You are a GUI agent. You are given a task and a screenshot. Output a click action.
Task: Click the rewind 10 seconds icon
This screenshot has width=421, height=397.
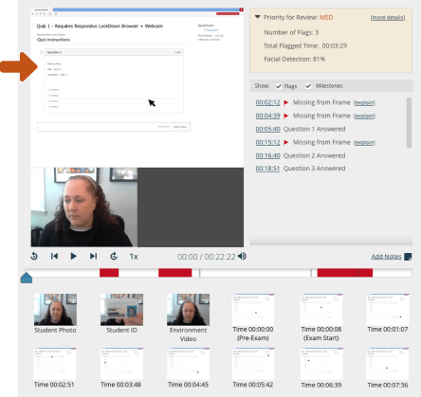pyautogui.click(x=34, y=256)
